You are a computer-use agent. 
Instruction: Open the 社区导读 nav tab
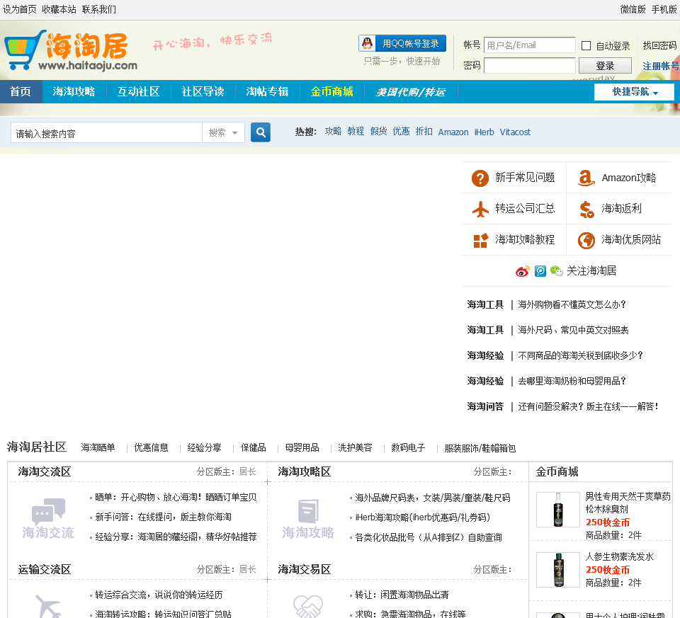click(203, 91)
